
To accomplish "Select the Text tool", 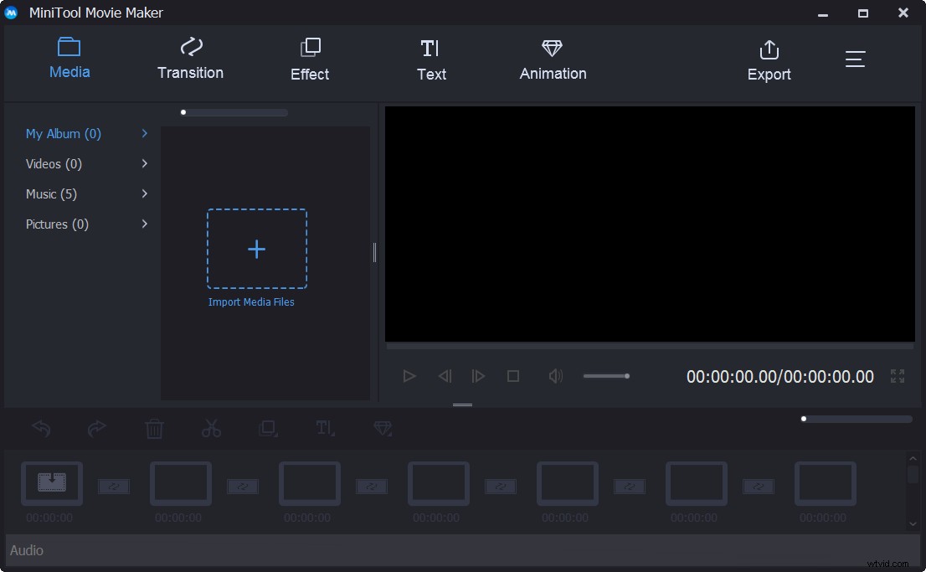I will click(x=431, y=59).
